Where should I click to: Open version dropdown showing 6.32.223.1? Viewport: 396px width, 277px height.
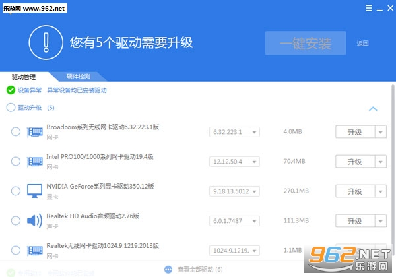pos(234,132)
